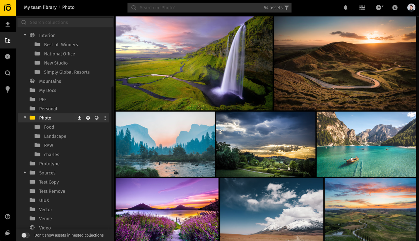Open the history clock dropdown

pos(379,7)
